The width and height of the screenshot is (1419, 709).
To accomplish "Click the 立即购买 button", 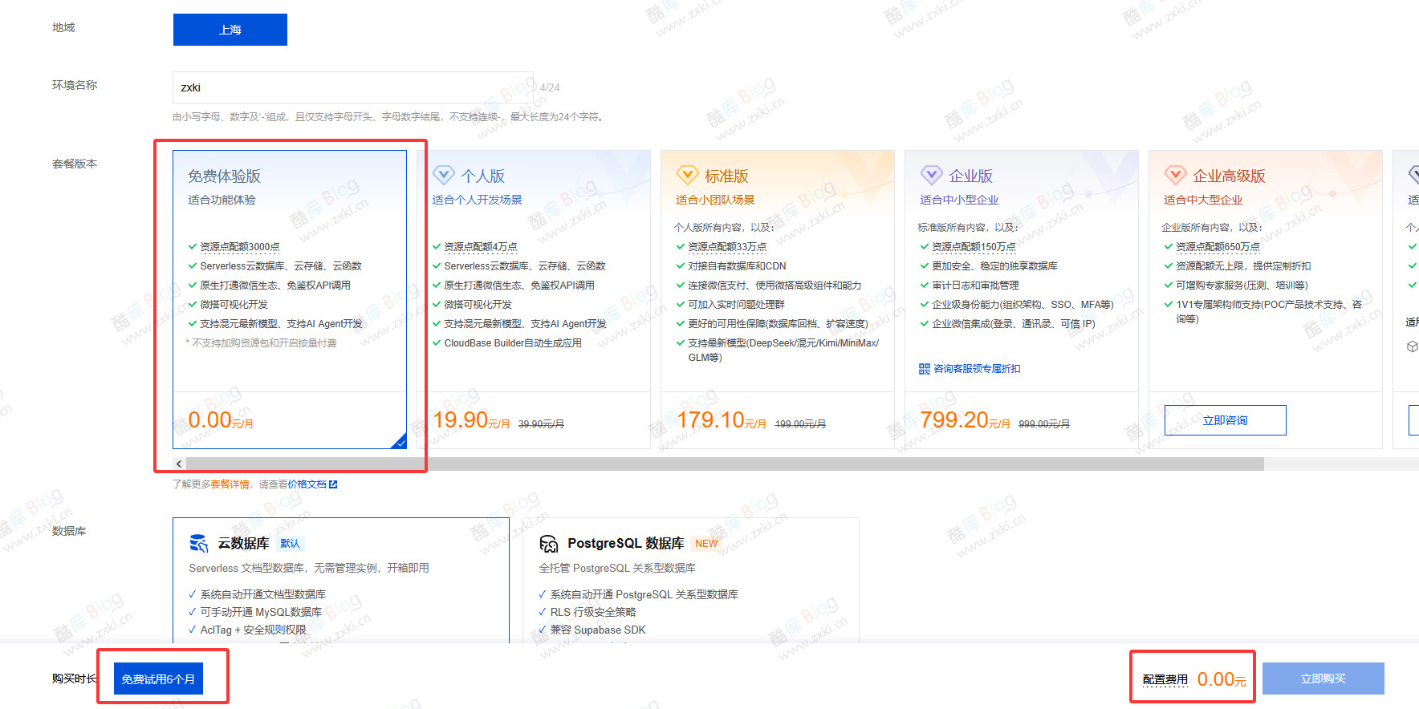I will pos(1323,679).
